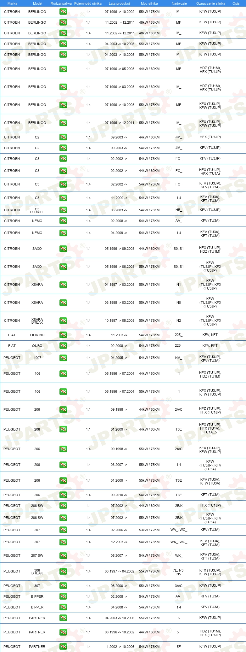The height and width of the screenshot is (652, 246).
Task: Click petrol icon in Peugeot 206 T3E 1.1 row
Action: click(x=63, y=430)
